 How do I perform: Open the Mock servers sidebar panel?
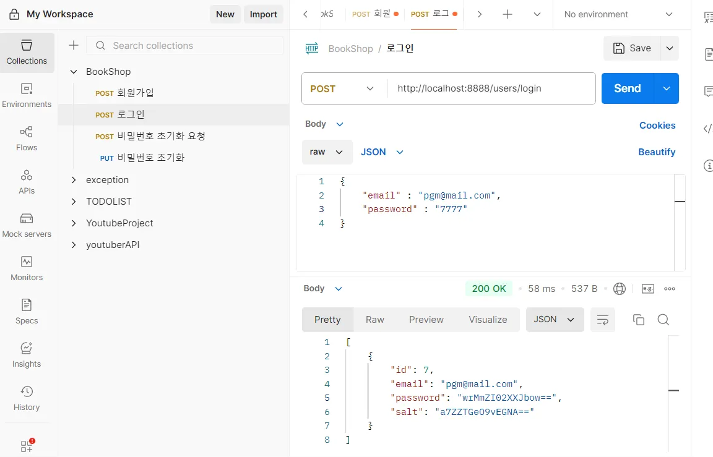(27, 225)
